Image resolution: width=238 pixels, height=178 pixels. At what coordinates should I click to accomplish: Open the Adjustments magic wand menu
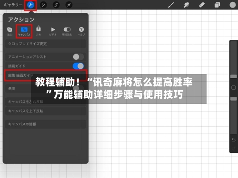43,5
